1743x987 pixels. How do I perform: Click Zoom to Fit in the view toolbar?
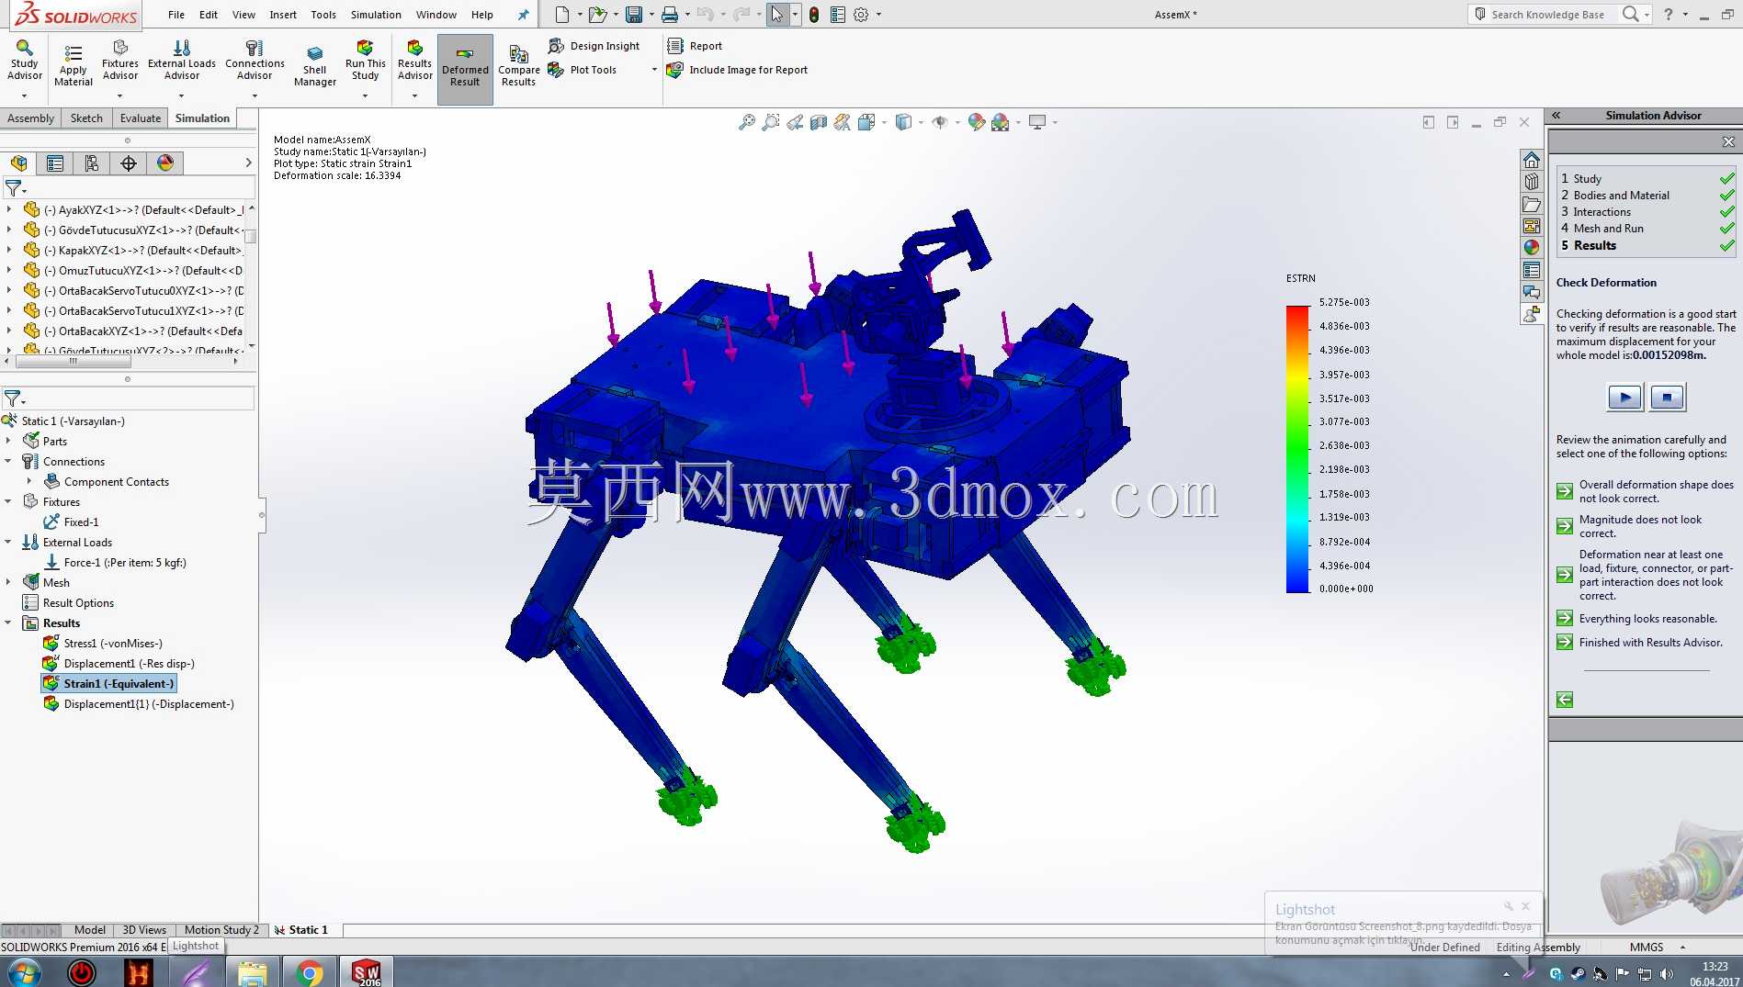(x=747, y=122)
